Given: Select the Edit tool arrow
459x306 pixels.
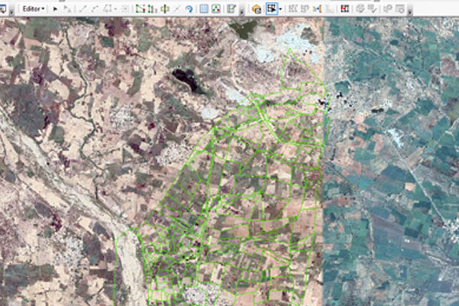Looking at the screenshot, I should click(x=55, y=8).
